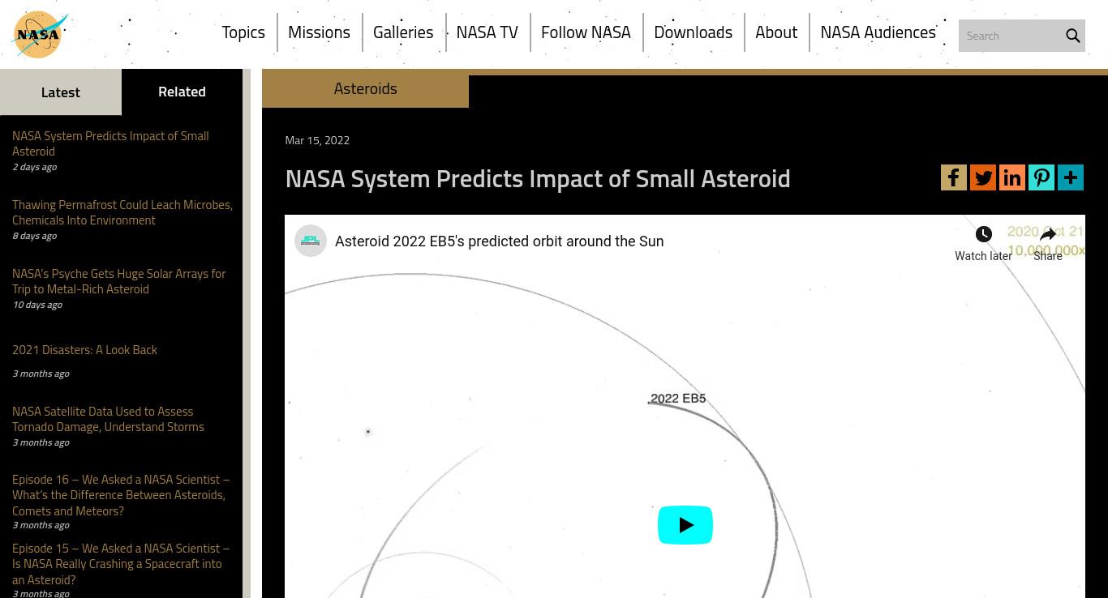
Task: Open Episode 16 asteroids comets meteors link
Action: click(x=121, y=495)
